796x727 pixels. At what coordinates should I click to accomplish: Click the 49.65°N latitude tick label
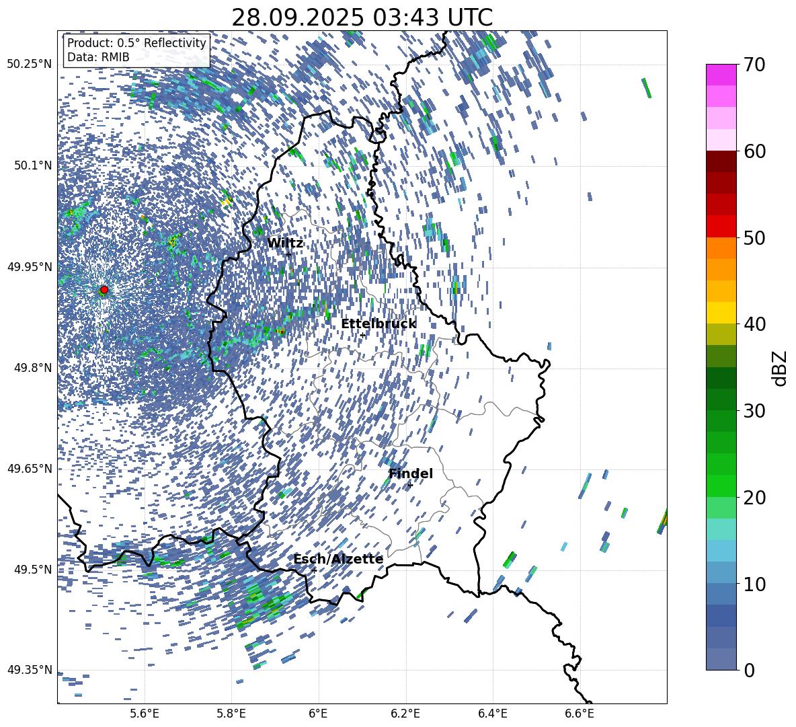coord(30,468)
